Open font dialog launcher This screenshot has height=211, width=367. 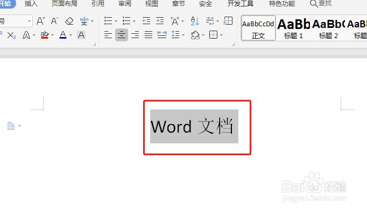[x=95, y=44]
